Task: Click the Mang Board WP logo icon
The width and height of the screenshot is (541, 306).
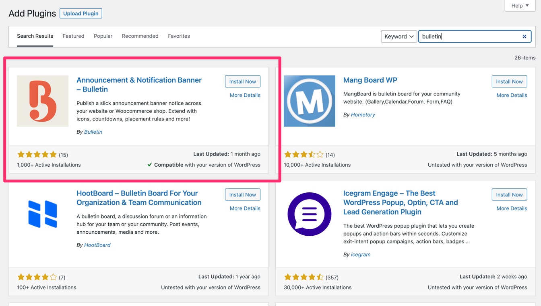Action: pyautogui.click(x=310, y=101)
